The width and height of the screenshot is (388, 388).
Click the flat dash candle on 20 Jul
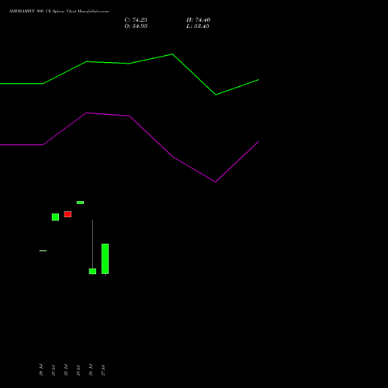coord(43,251)
